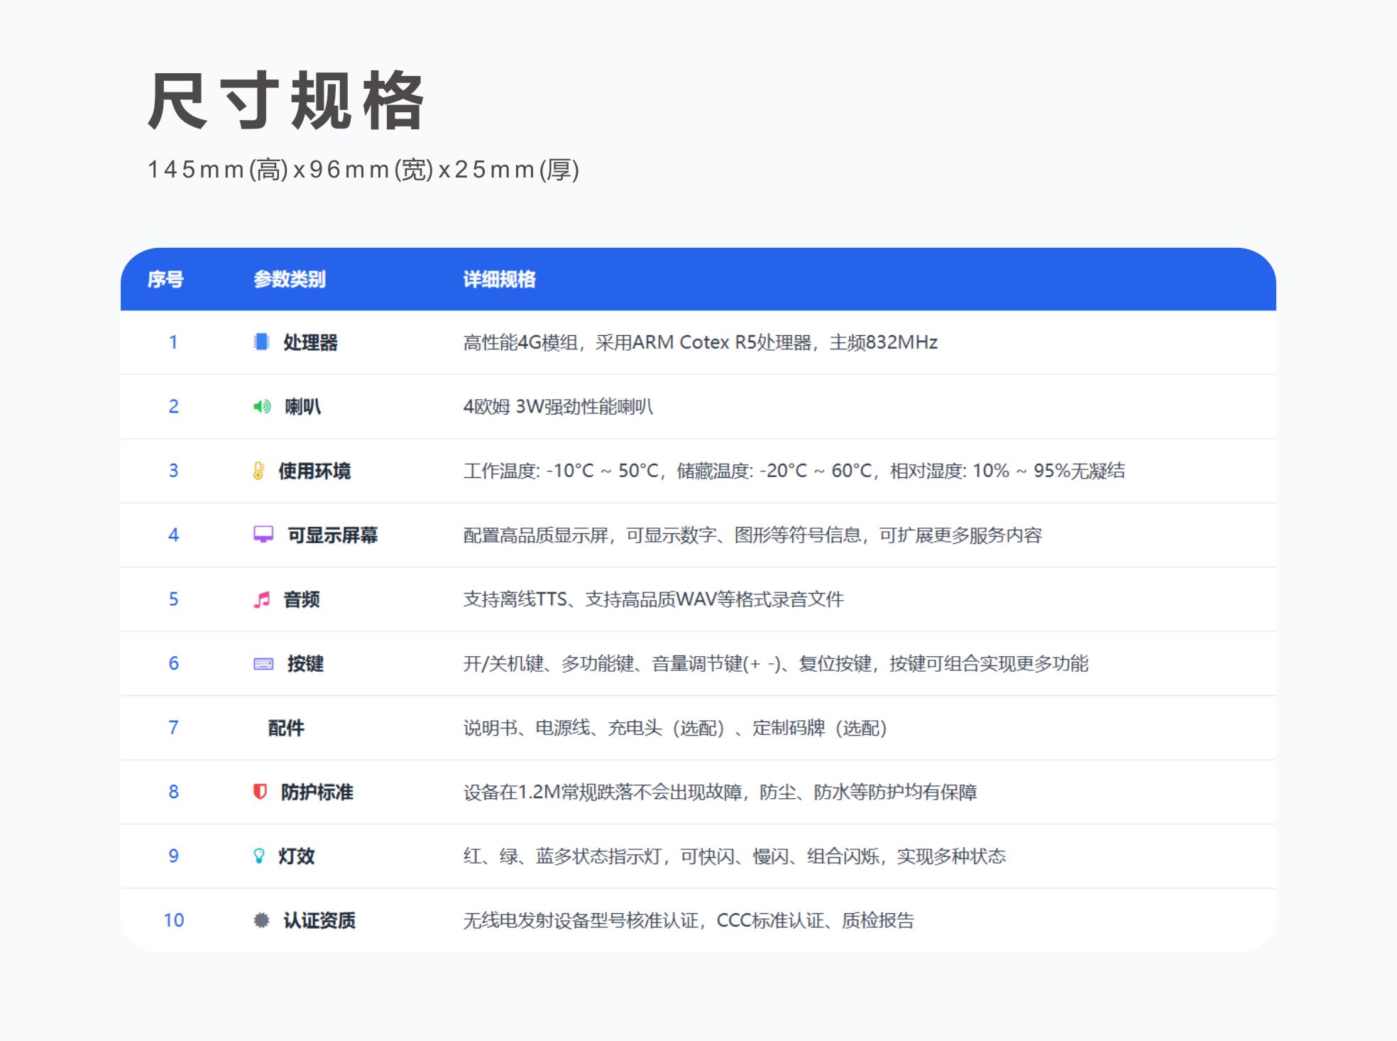Select the 认证资质 category label
The width and height of the screenshot is (1397, 1041).
tap(319, 920)
